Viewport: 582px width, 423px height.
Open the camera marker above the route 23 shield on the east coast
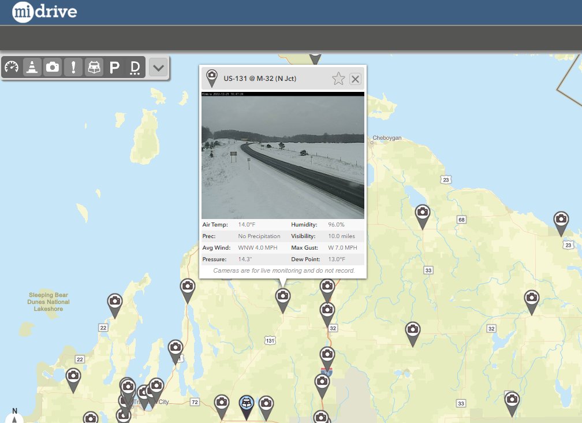[x=561, y=224]
